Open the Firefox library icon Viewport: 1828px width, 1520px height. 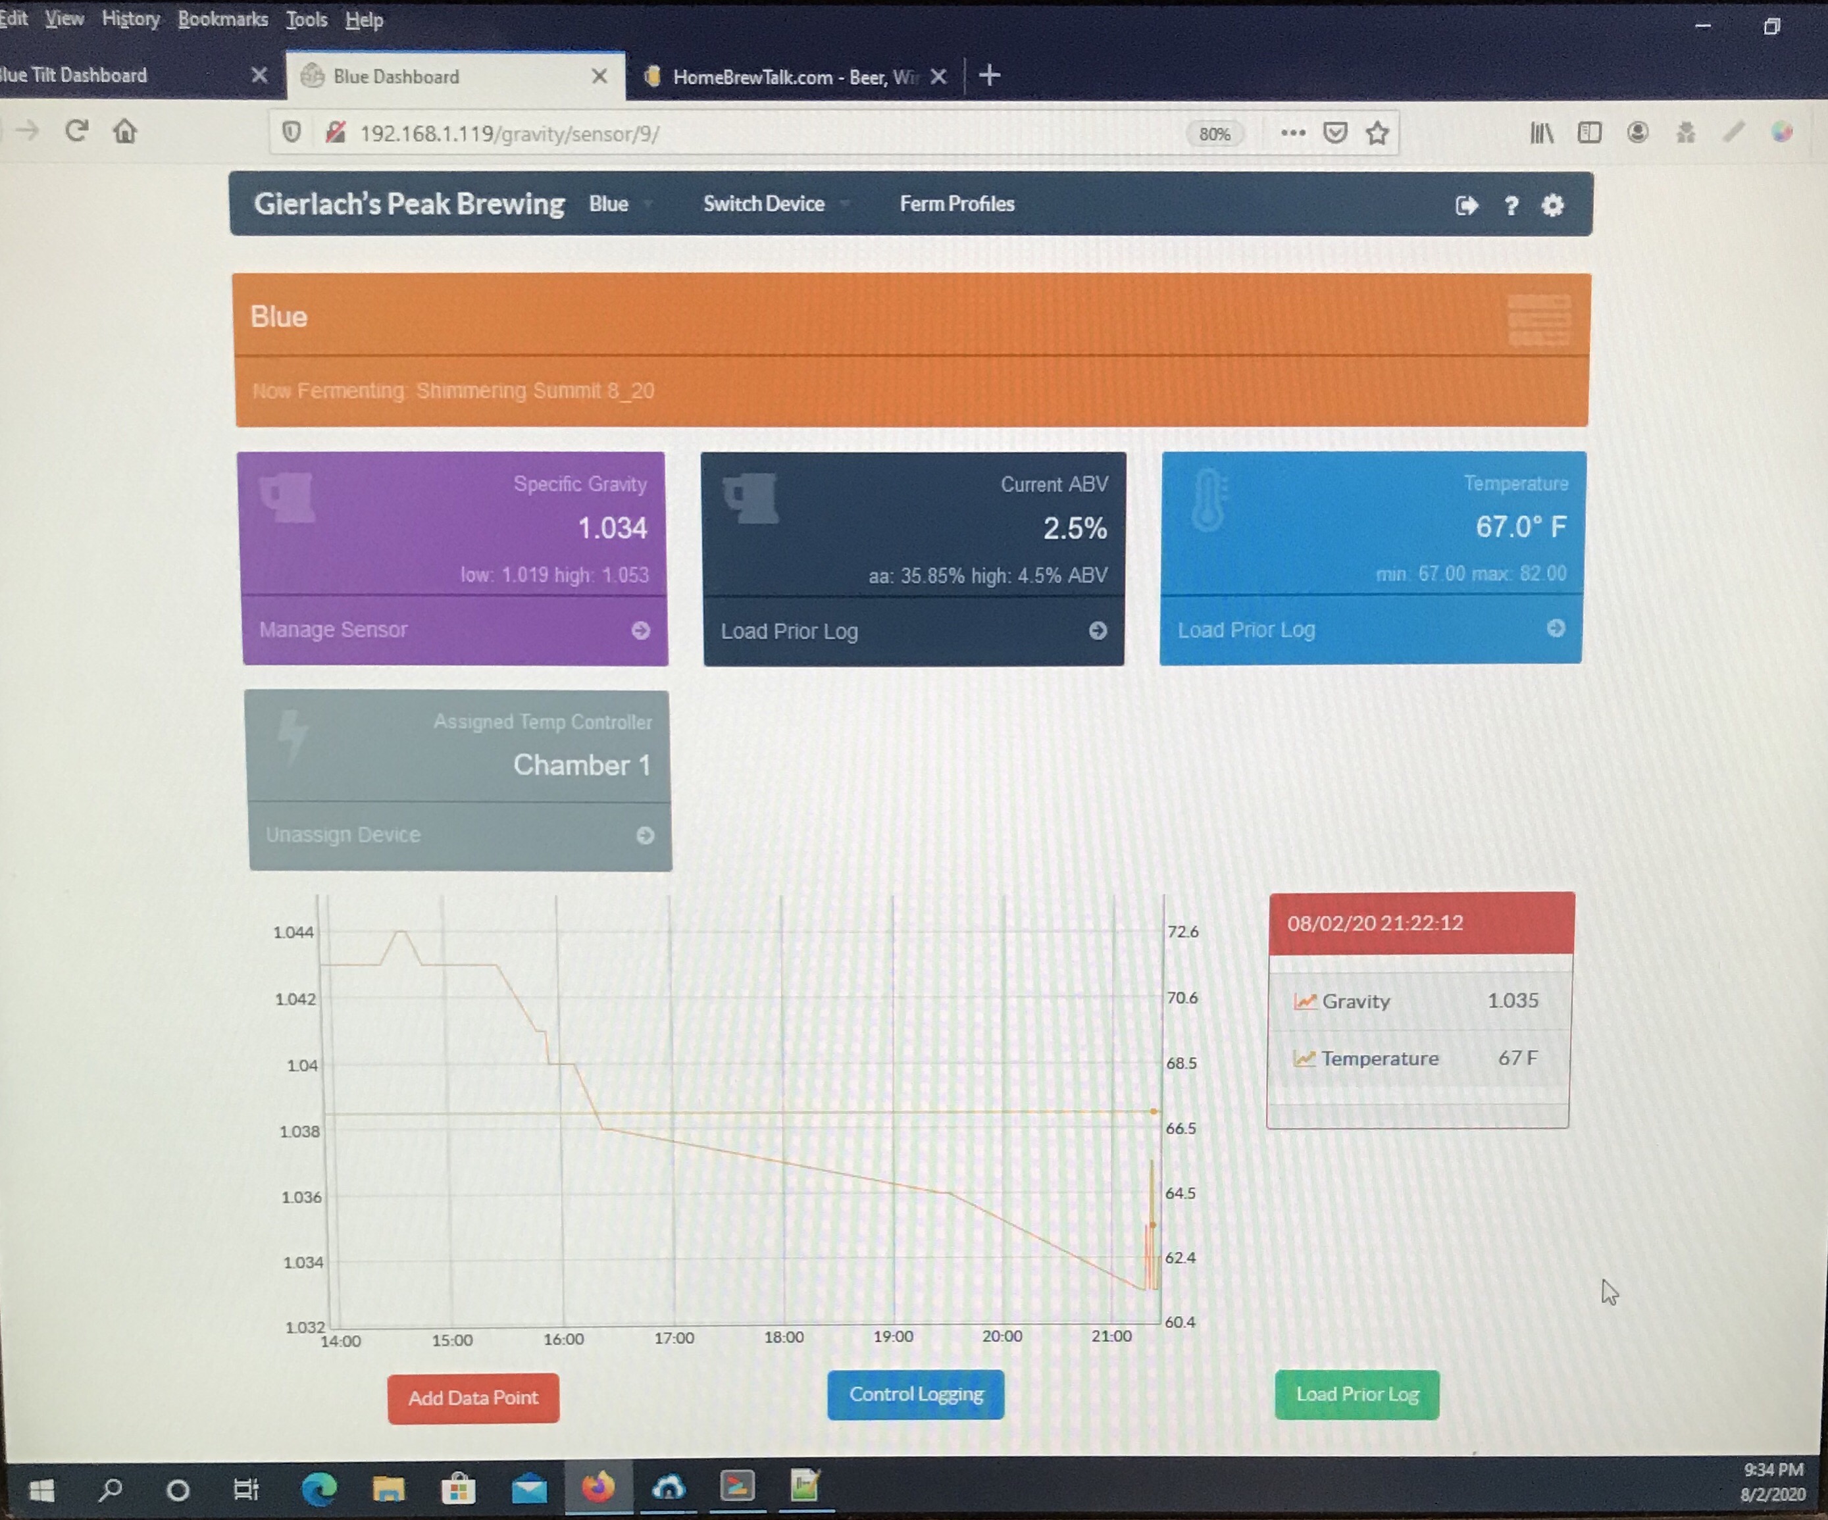(x=1542, y=132)
